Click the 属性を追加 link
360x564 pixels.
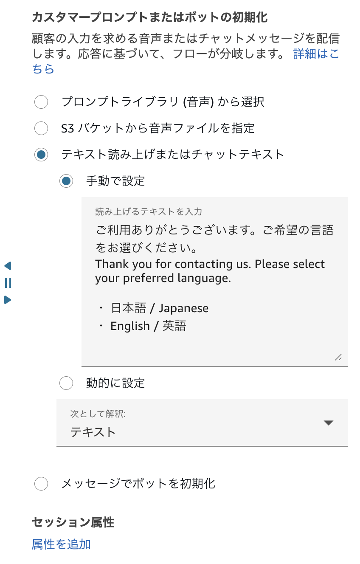[61, 544]
